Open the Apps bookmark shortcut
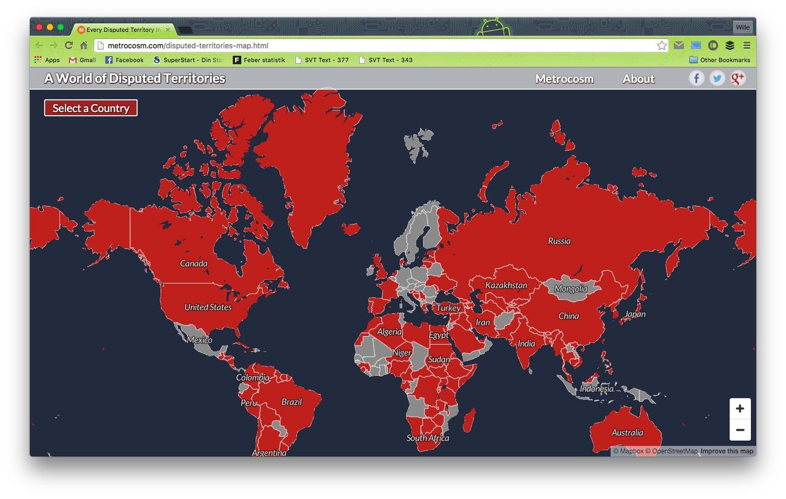The height and width of the screenshot is (499, 786). tap(47, 60)
